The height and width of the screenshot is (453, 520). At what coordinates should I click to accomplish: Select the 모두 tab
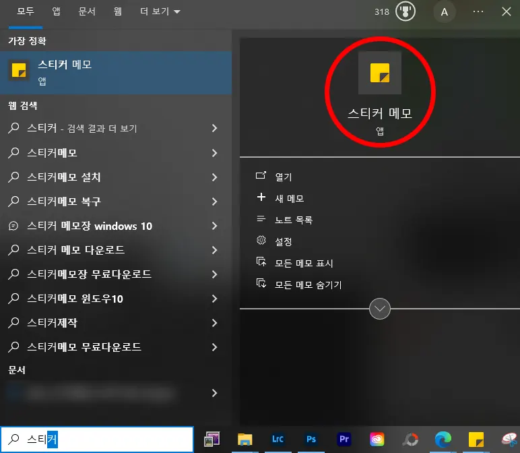[26, 11]
